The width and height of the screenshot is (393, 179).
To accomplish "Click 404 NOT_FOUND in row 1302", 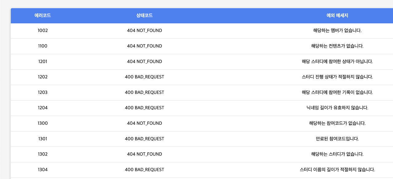I will [x=145, y=154].
